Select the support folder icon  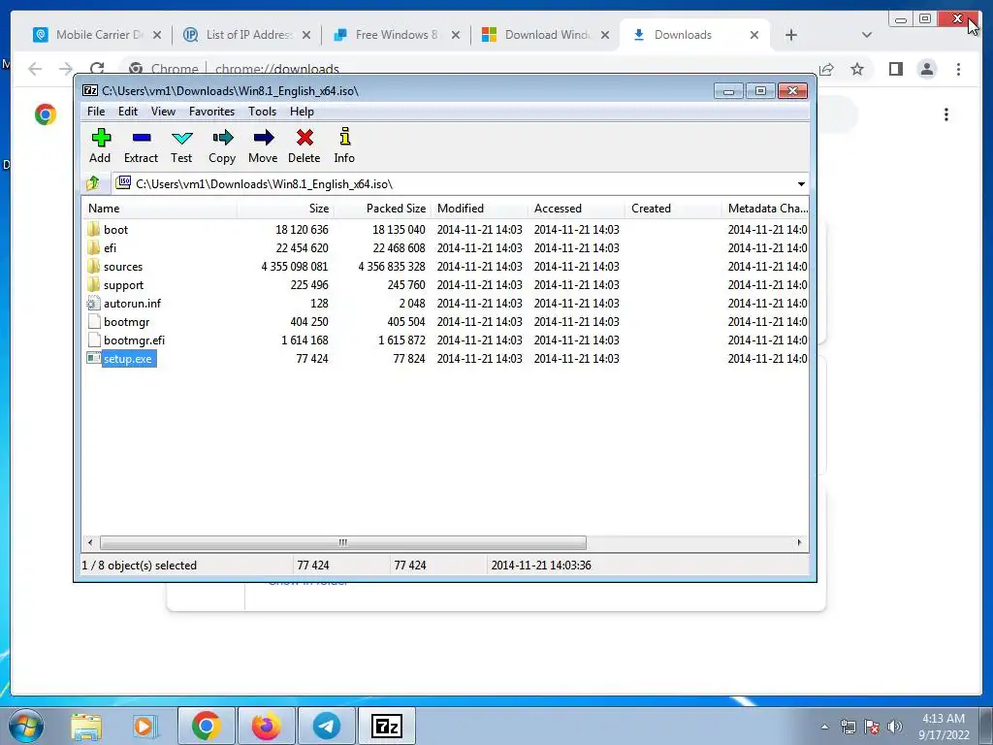(94, 284)
